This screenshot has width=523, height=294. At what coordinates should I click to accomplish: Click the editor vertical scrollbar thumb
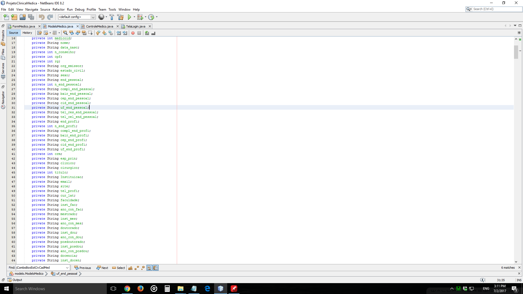(x=516, y=52)
